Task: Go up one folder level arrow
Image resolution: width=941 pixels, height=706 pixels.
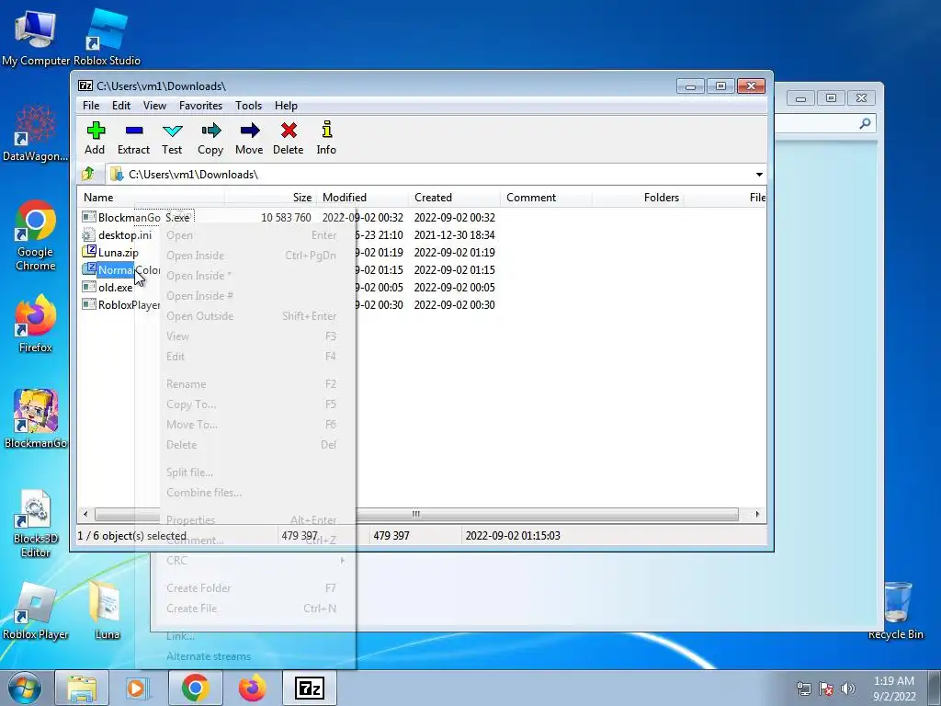Action: [88, 174]
